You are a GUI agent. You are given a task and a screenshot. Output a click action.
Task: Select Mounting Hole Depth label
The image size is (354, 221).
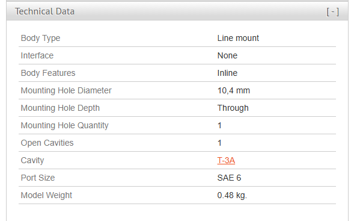(60, 108)
